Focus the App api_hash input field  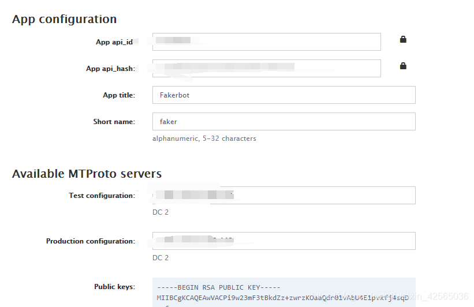point(266,68)
